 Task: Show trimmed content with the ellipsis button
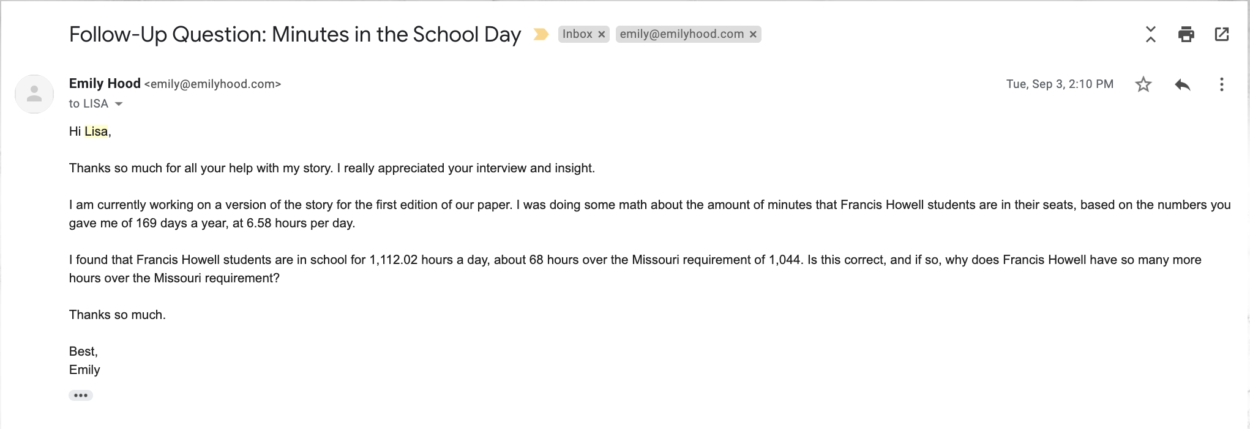click(x=81, y=395)
